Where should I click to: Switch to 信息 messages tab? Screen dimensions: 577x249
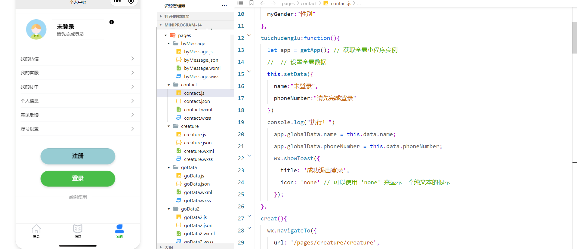[78, 231]
